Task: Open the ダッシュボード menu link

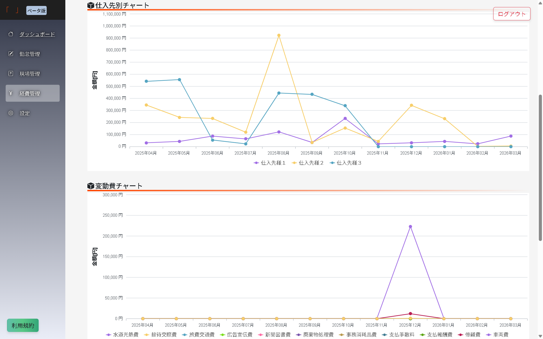Action: click(x=37, y=34)
